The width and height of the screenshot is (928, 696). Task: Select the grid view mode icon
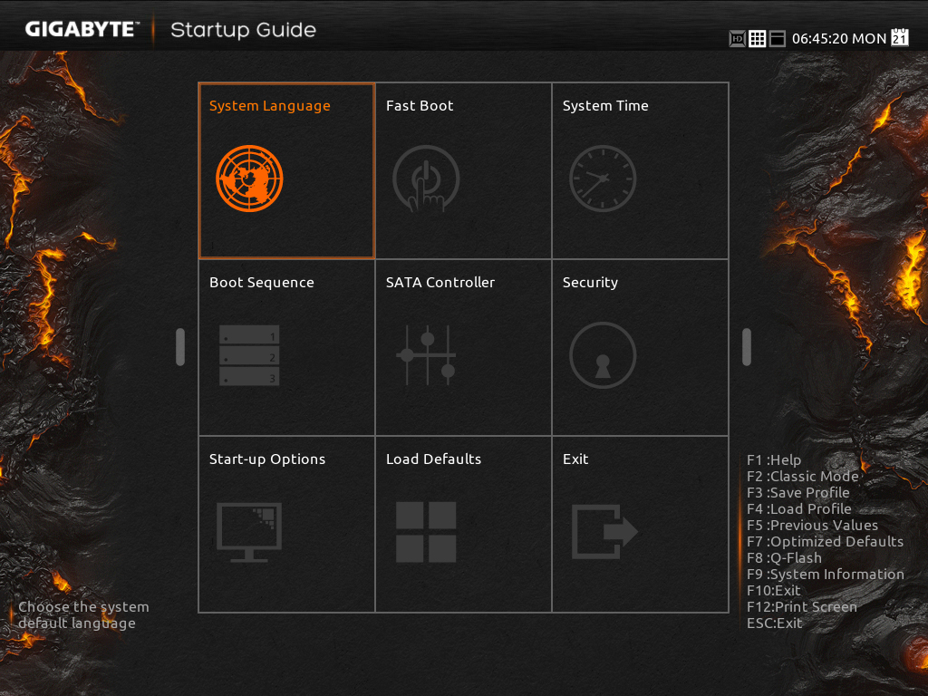pos(758,38)
